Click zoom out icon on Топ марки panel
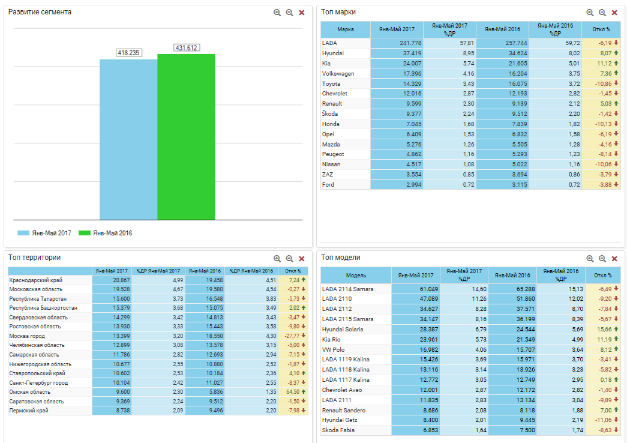Image resolution: width=627 pixels, height=443 pixels. 602,13
